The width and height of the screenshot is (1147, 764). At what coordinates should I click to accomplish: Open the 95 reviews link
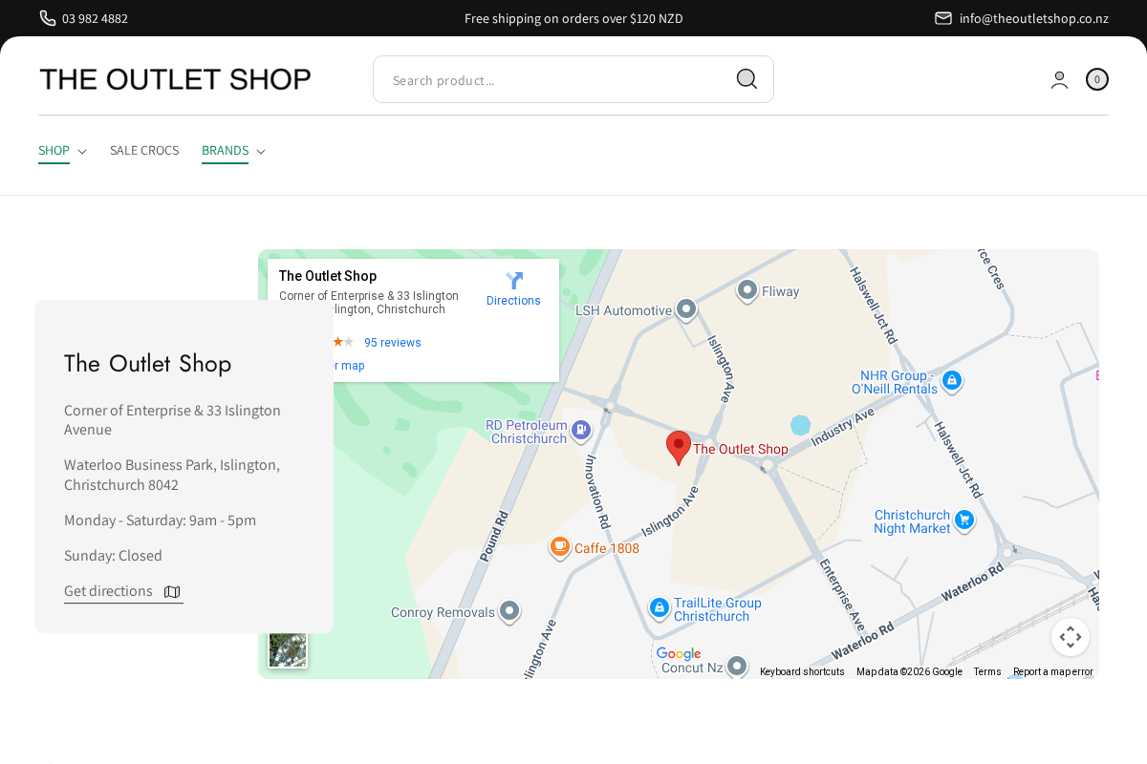[x=392, y=342]
